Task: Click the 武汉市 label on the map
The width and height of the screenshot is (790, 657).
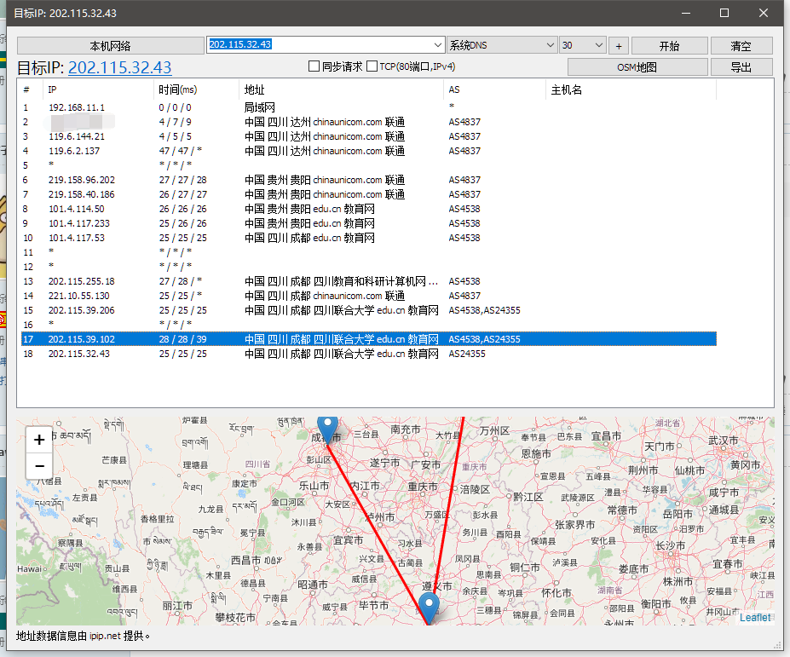Action: point(723,441)
